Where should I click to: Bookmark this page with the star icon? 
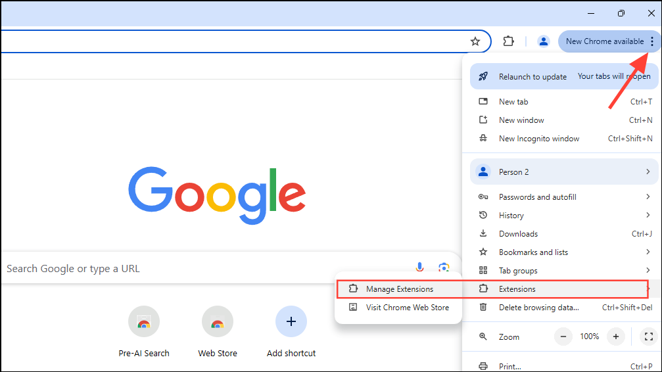[475, 41]
